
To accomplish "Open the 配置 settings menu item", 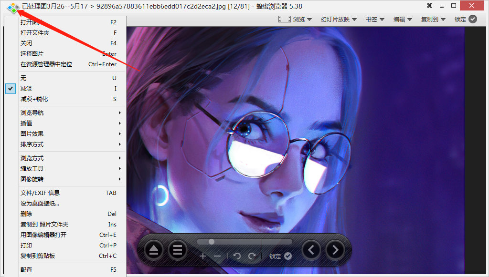I will tap(27, 270).
